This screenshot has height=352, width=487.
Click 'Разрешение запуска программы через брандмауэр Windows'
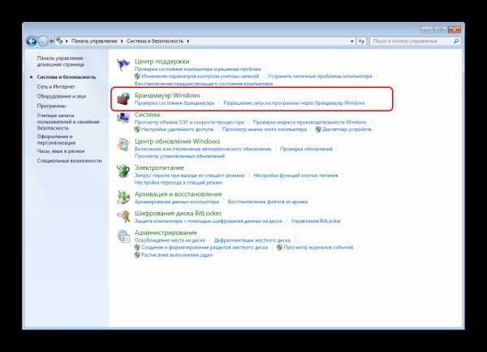[x=294, y=103]
